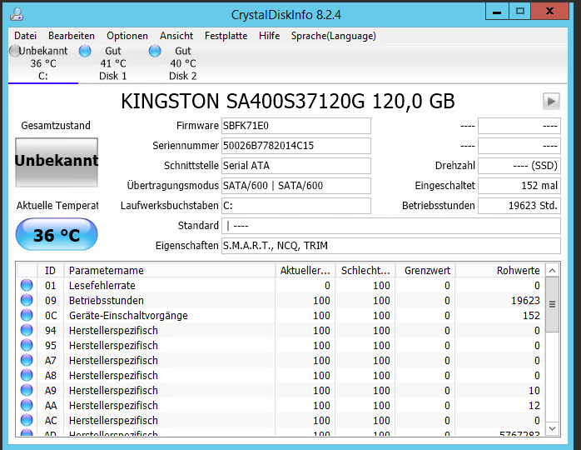Close the CrystalDiskInfo window
The width and height of the screenshot is (581, 450).
549,12
